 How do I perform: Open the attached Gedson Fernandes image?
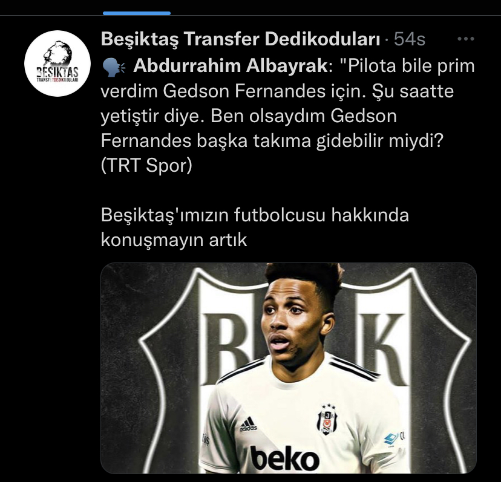(x=289, y=368)
